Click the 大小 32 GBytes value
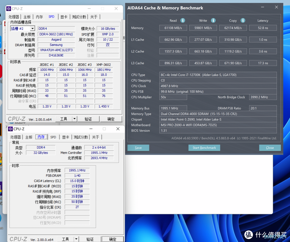Screen dimensions: 290x242 point(41,153)
